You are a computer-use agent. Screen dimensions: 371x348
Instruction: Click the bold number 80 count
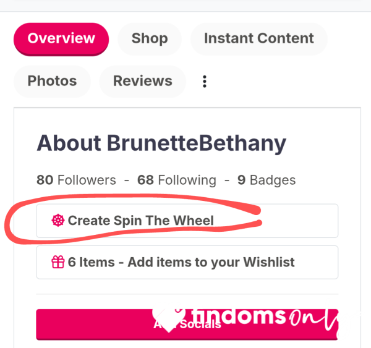point(45,180)
